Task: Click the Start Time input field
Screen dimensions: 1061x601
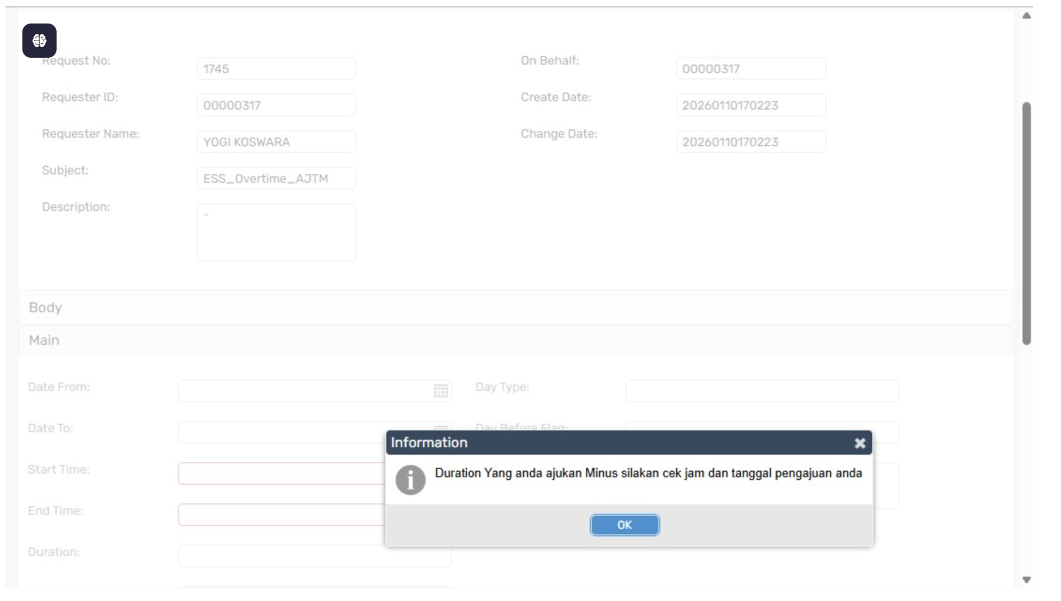Action: [281, 474]
